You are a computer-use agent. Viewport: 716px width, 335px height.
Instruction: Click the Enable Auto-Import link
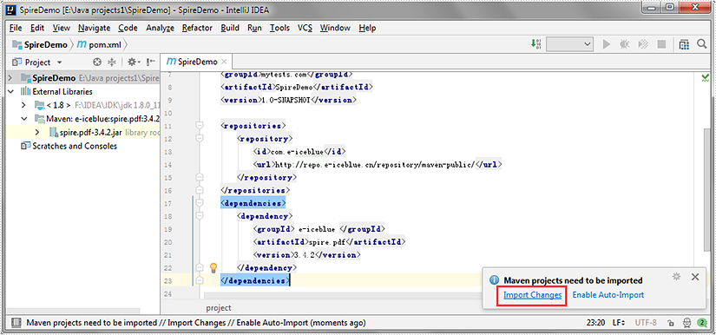(608, 295)
